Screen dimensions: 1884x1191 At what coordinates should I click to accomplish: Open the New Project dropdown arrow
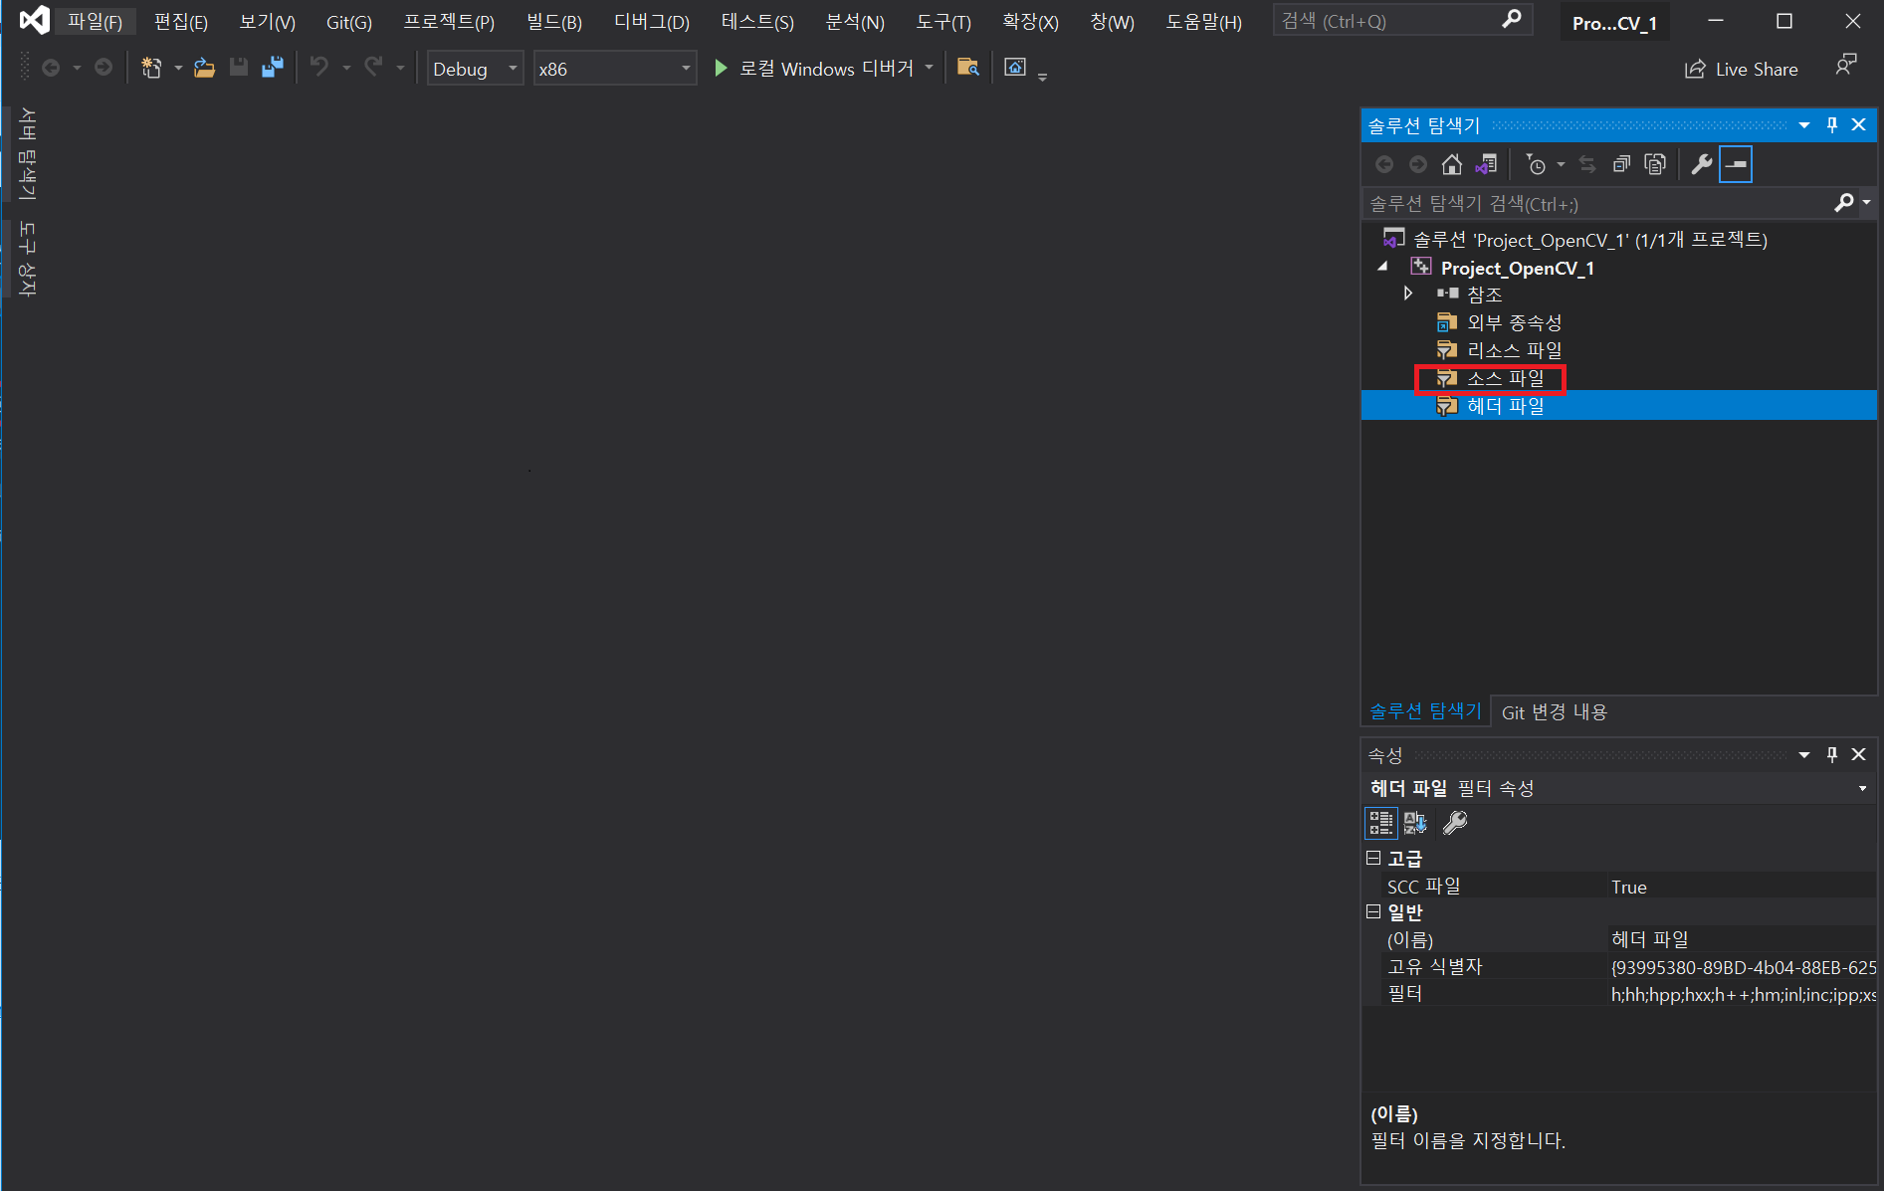click(x=178, y=68)
